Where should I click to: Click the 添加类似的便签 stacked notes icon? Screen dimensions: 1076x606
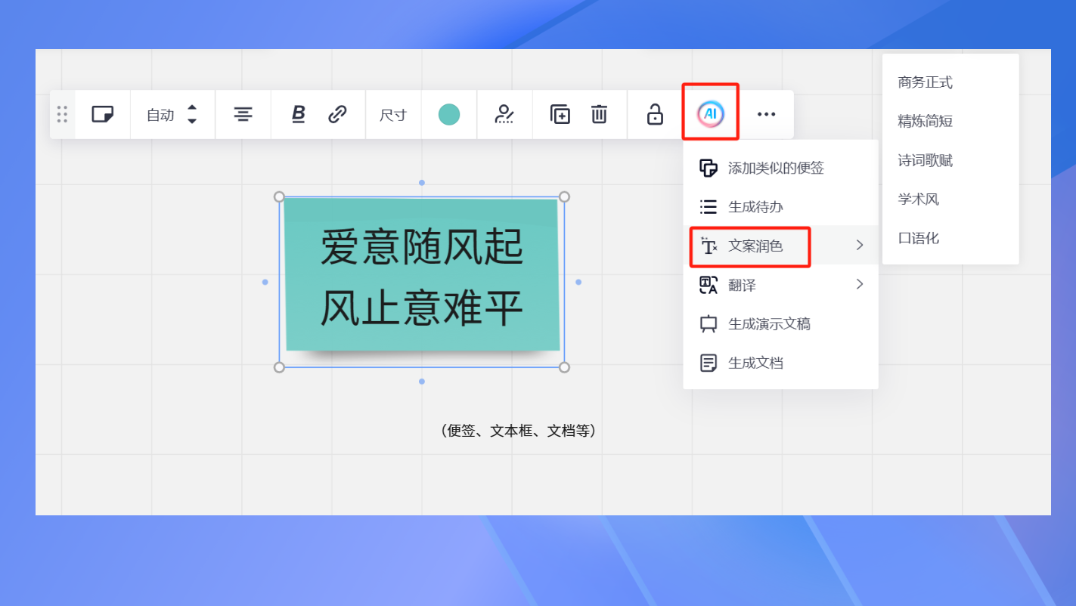[x=709, y=168]
